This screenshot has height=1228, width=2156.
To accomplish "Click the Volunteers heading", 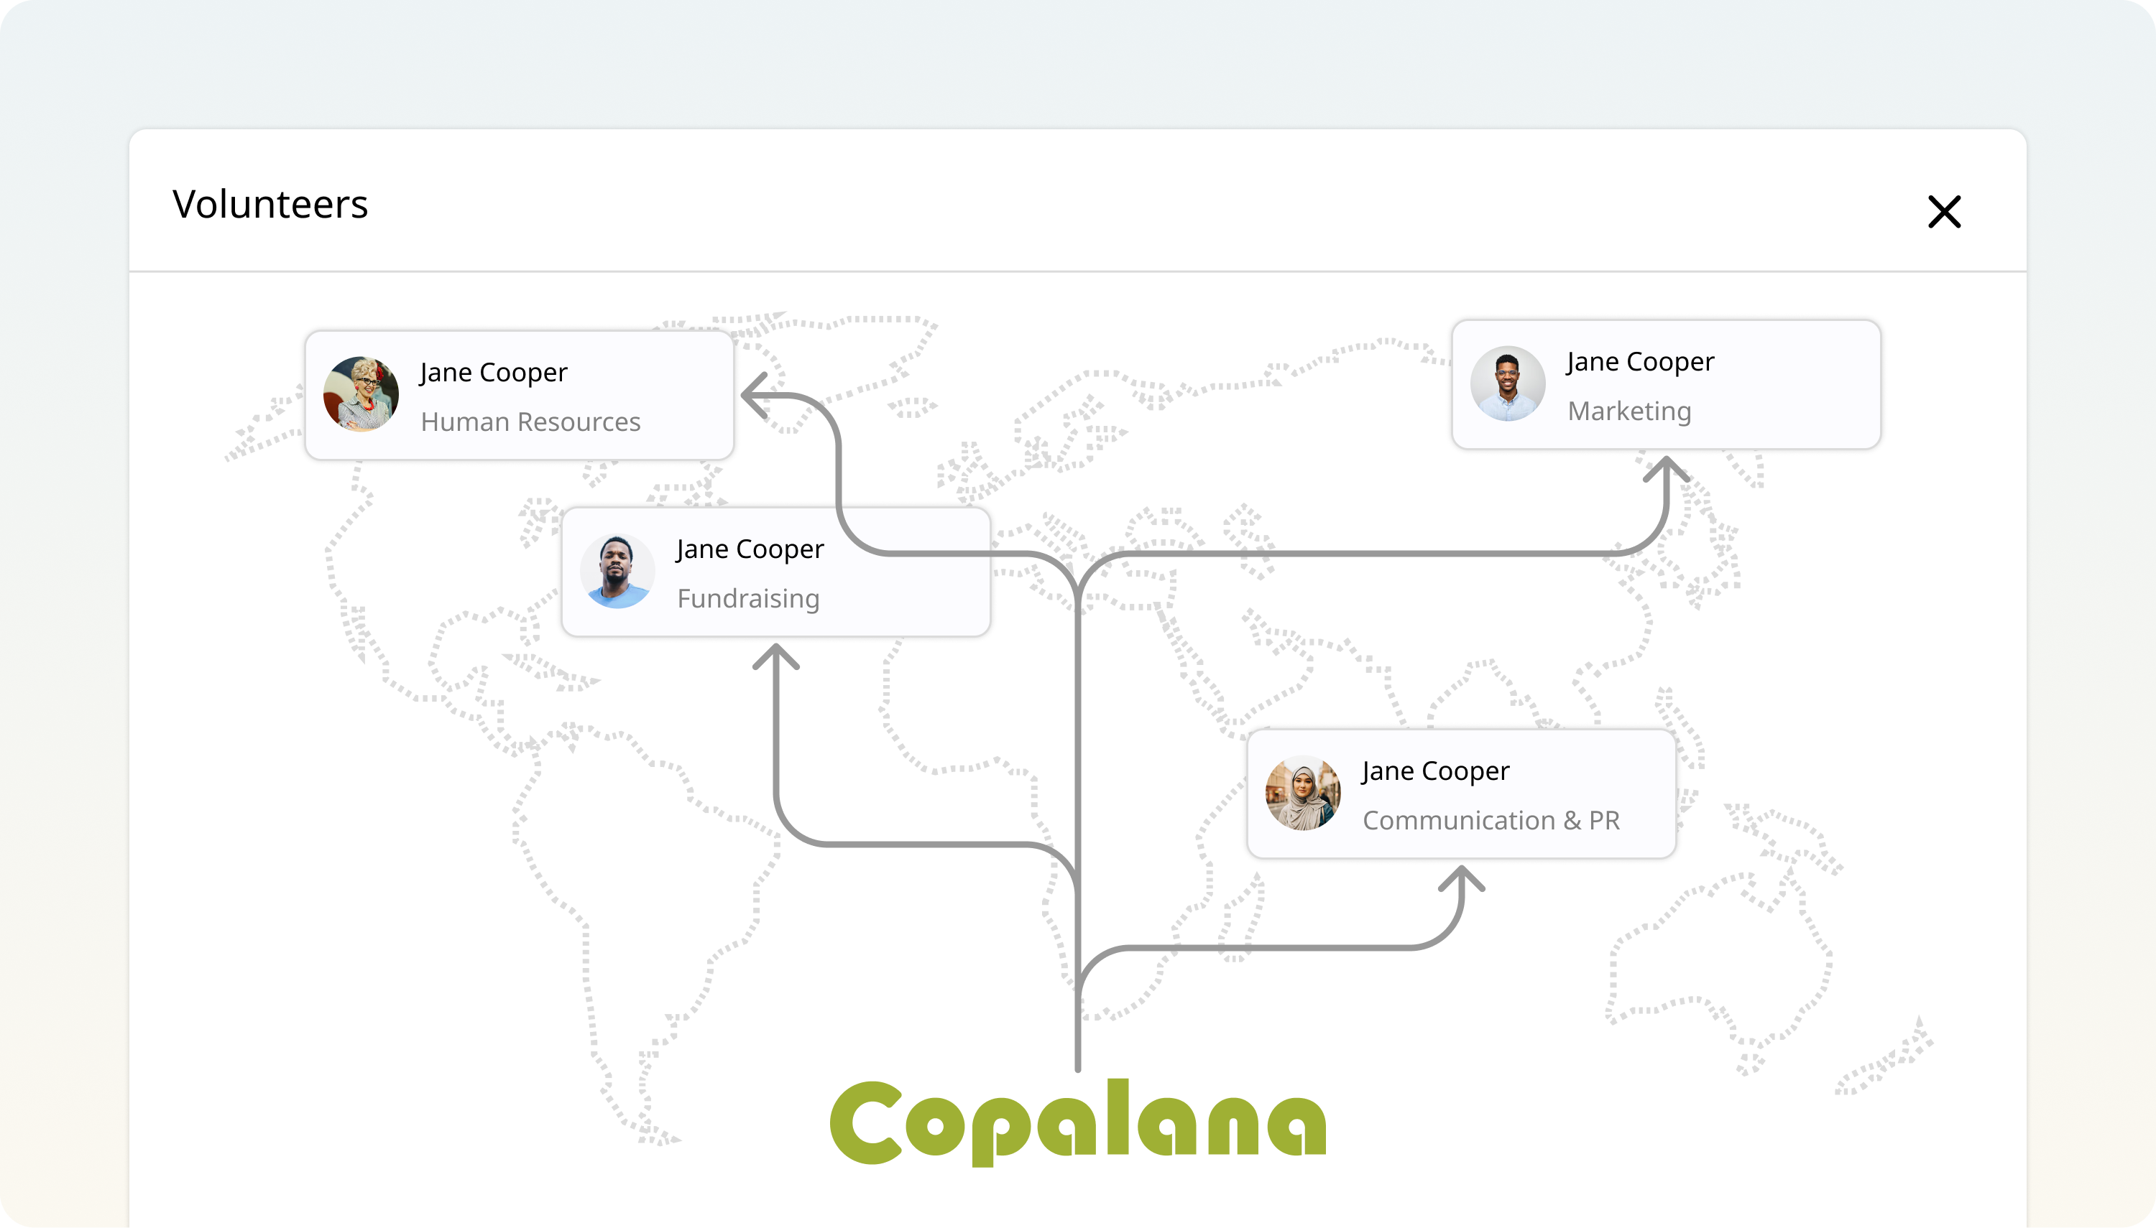I will tap(270, 204).
